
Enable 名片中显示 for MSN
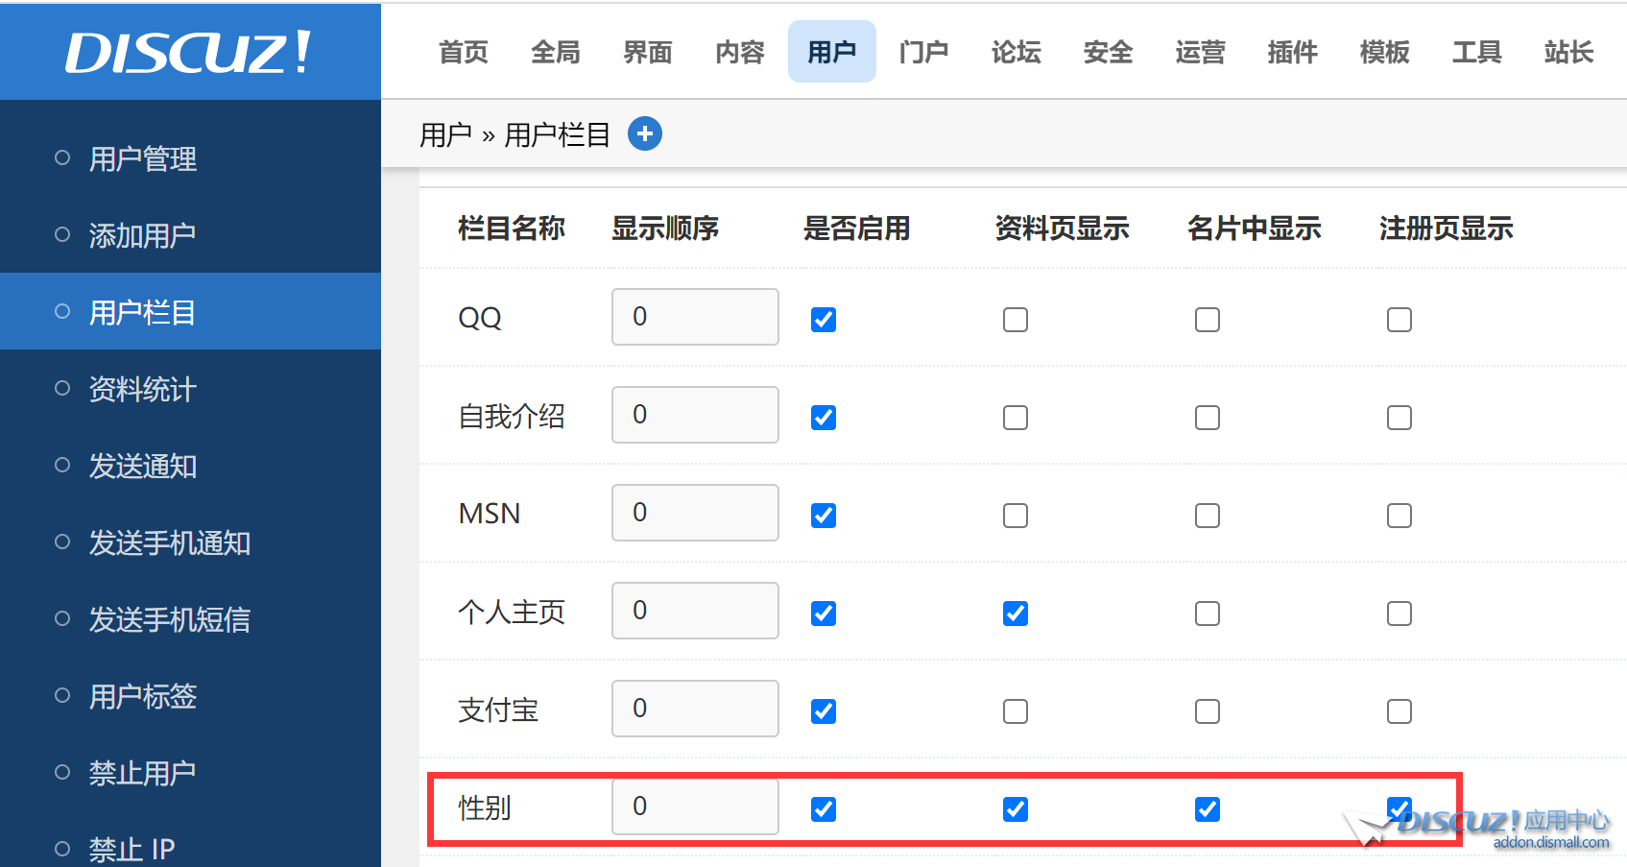(1208, 516)
